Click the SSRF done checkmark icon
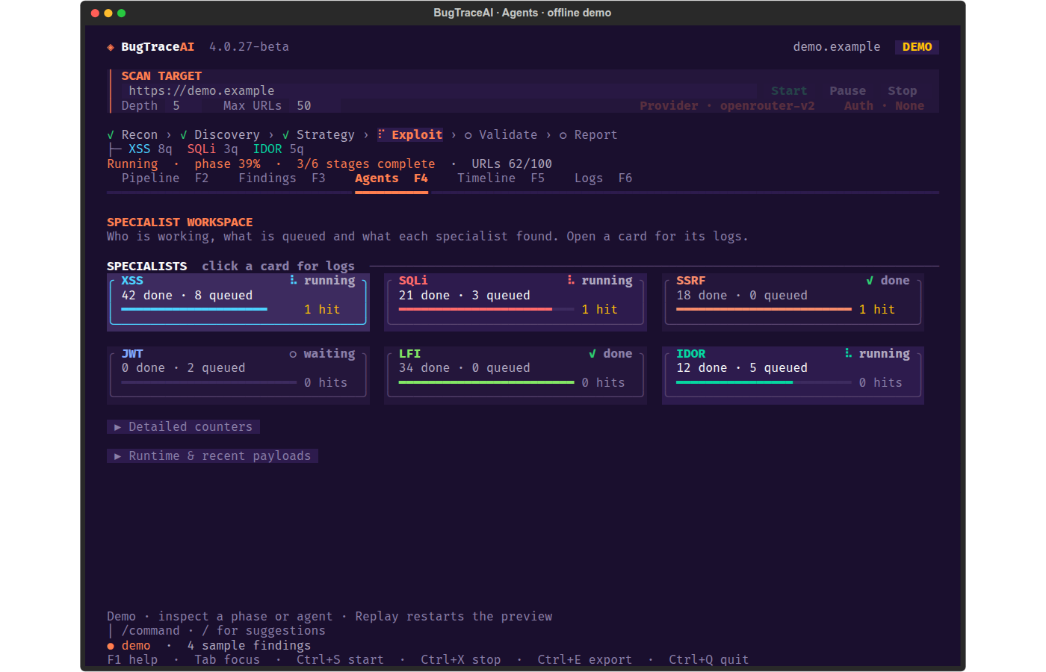This screenshot has height=672, width=1046. tap(870, 281)
